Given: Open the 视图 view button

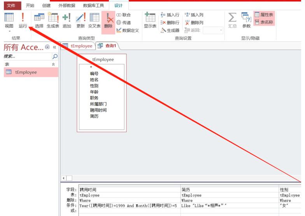Looking at the screenshot, I should pyautogui.click(x=9, y=20).
